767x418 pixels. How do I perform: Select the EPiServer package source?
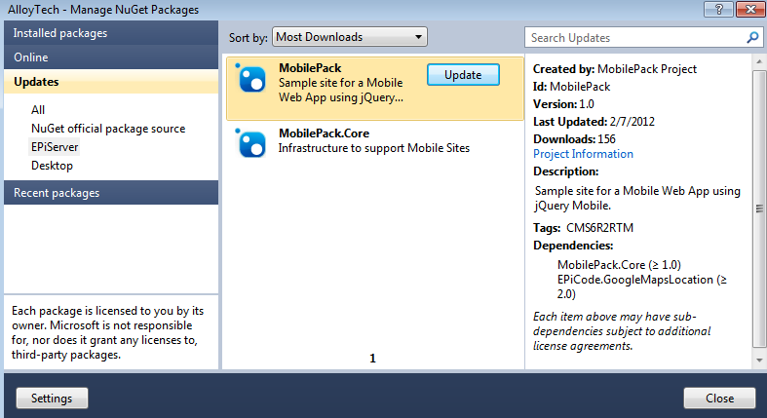click(55, 147)
